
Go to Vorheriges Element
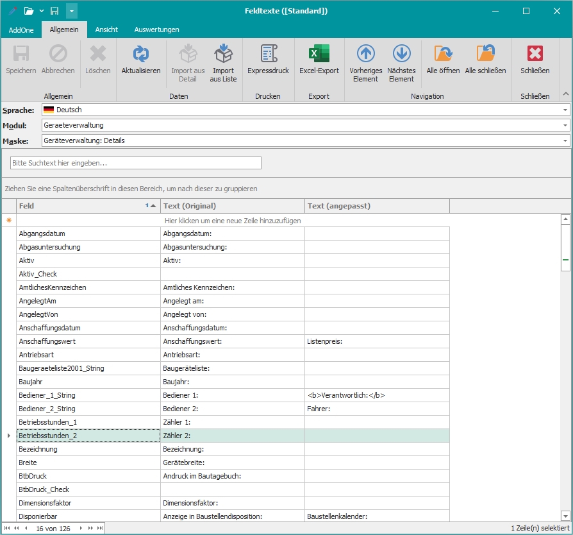(365, 54)
